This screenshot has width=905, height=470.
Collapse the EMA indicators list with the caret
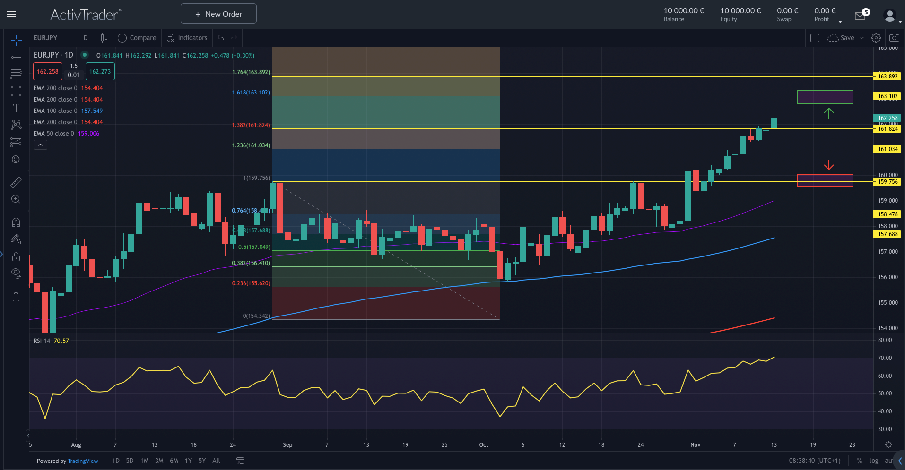click(40, 145)
